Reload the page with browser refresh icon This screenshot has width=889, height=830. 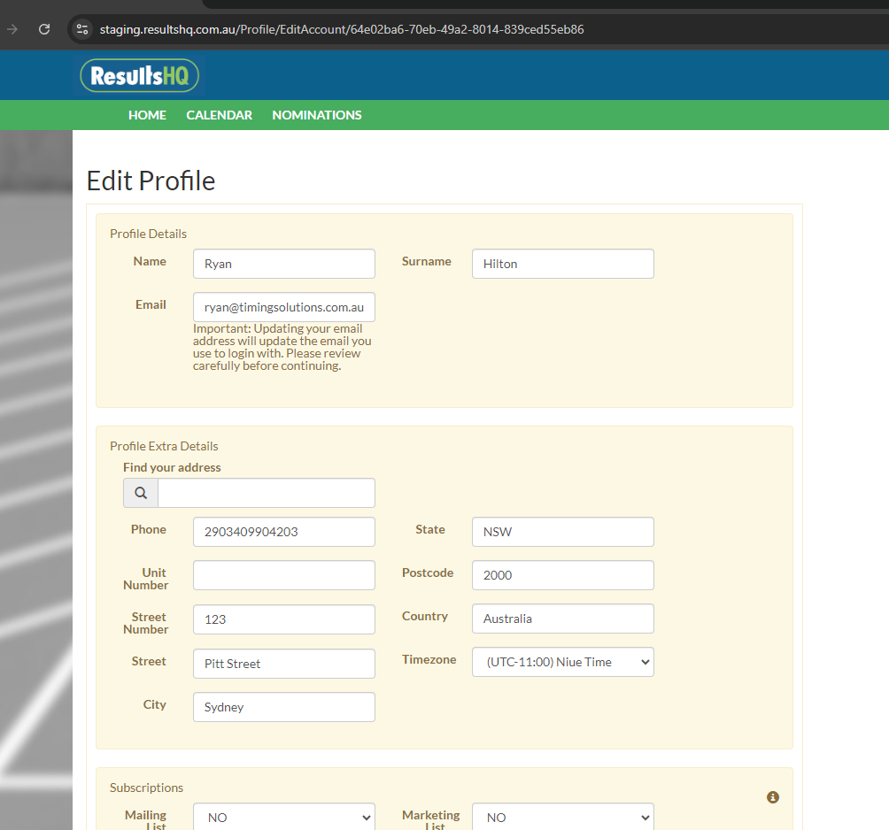[x=44, y=29]
